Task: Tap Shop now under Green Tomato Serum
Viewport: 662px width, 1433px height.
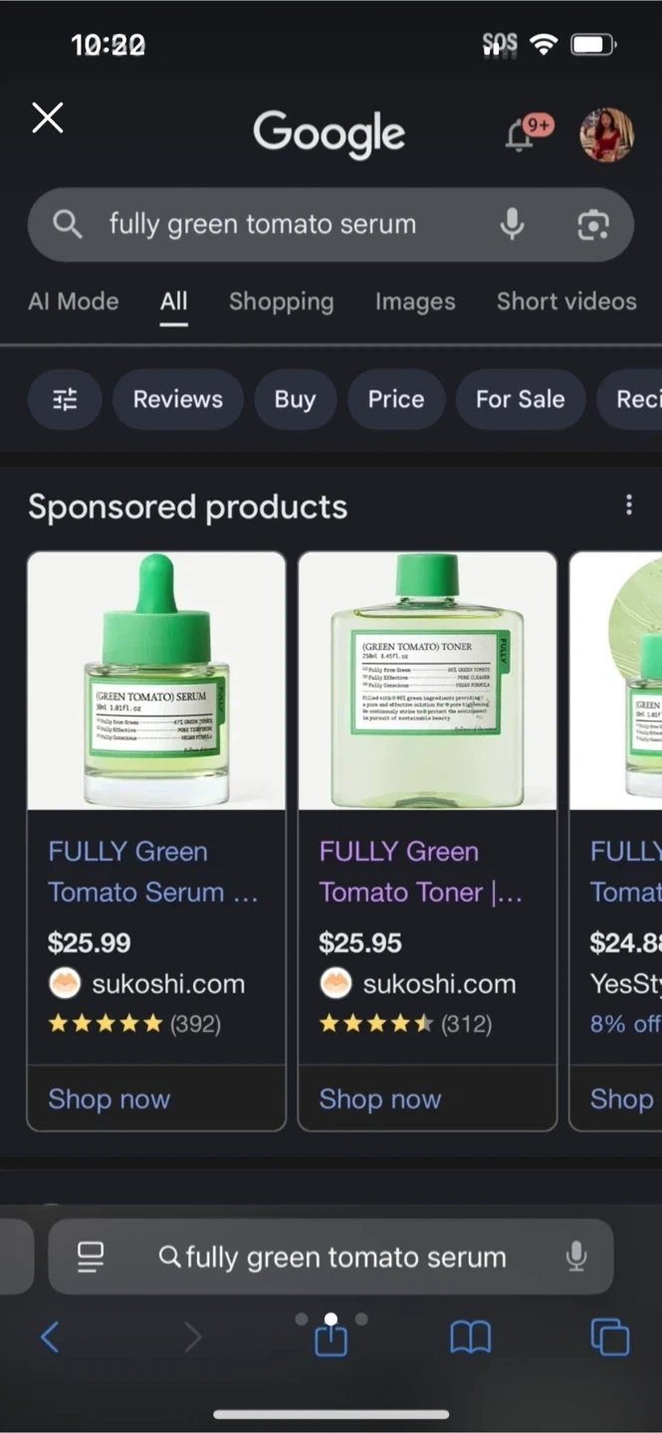Action: point(110,1099)
